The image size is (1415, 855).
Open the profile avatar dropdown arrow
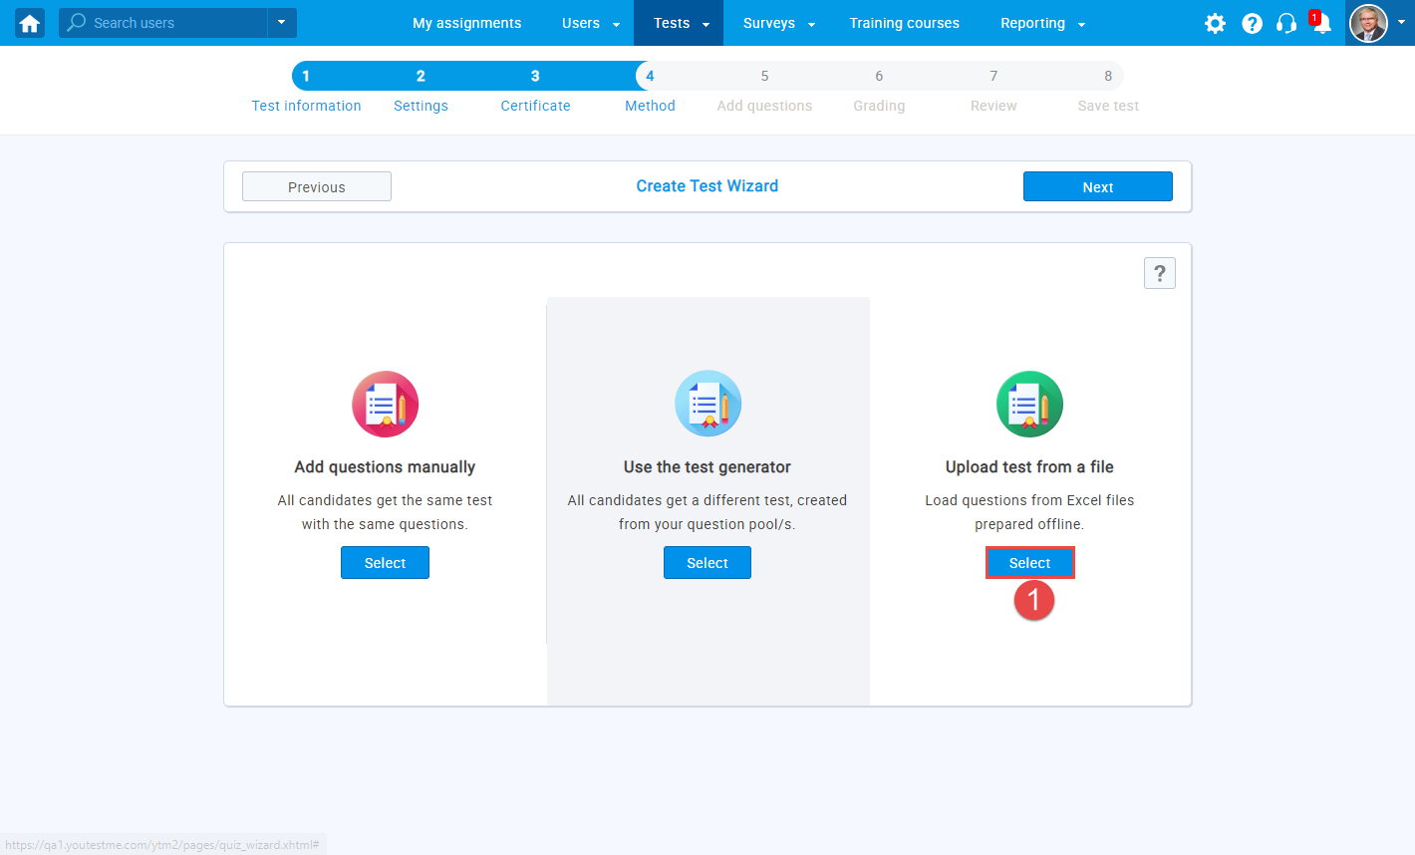click(x=1401, y=22)
